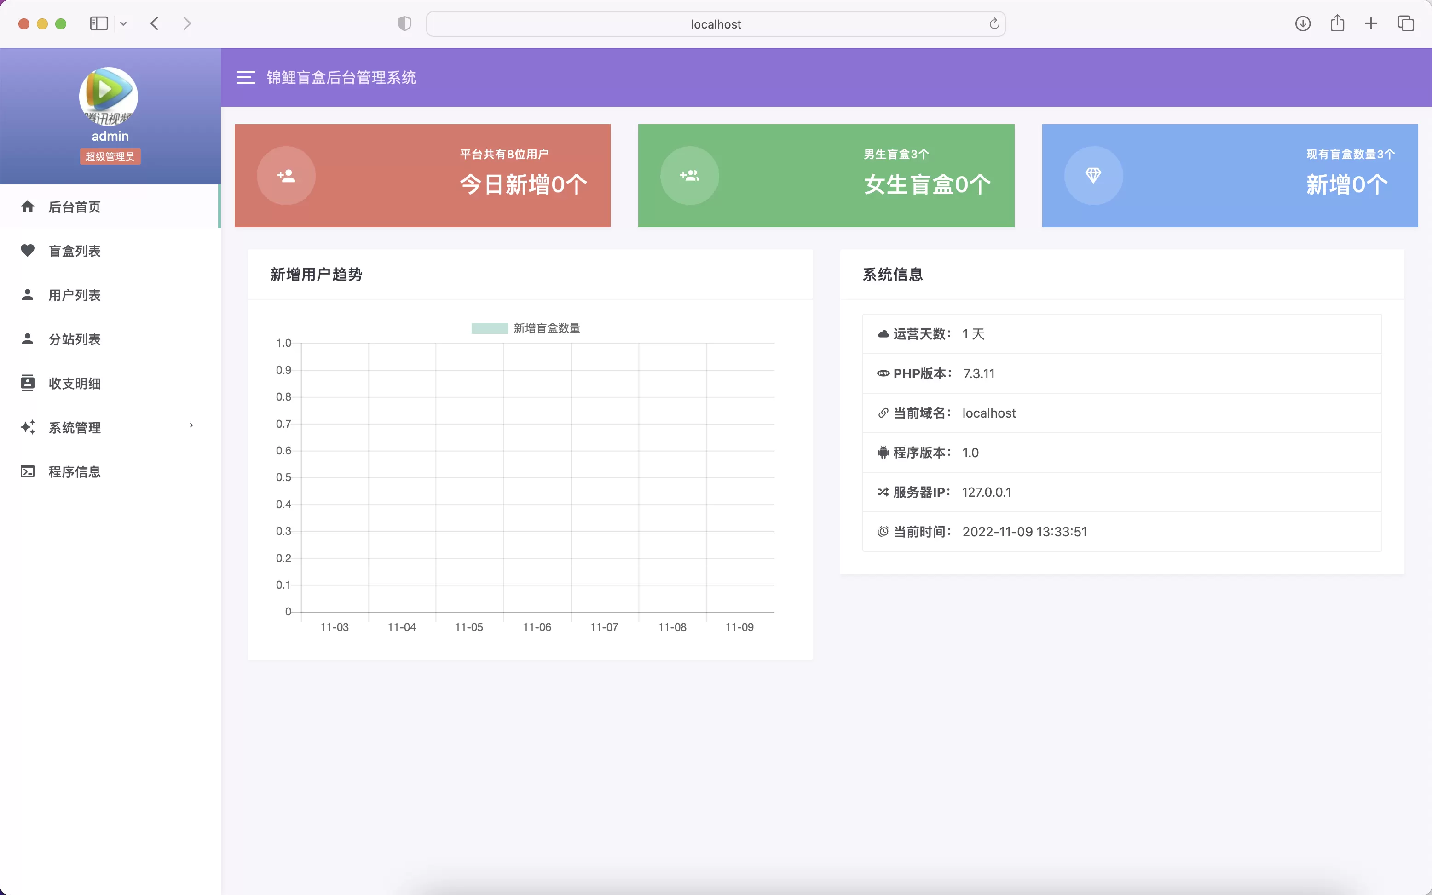1432x895 pixels.
Task: Toggle the hamburger menu in purple header
Action: tap(246, 78)
